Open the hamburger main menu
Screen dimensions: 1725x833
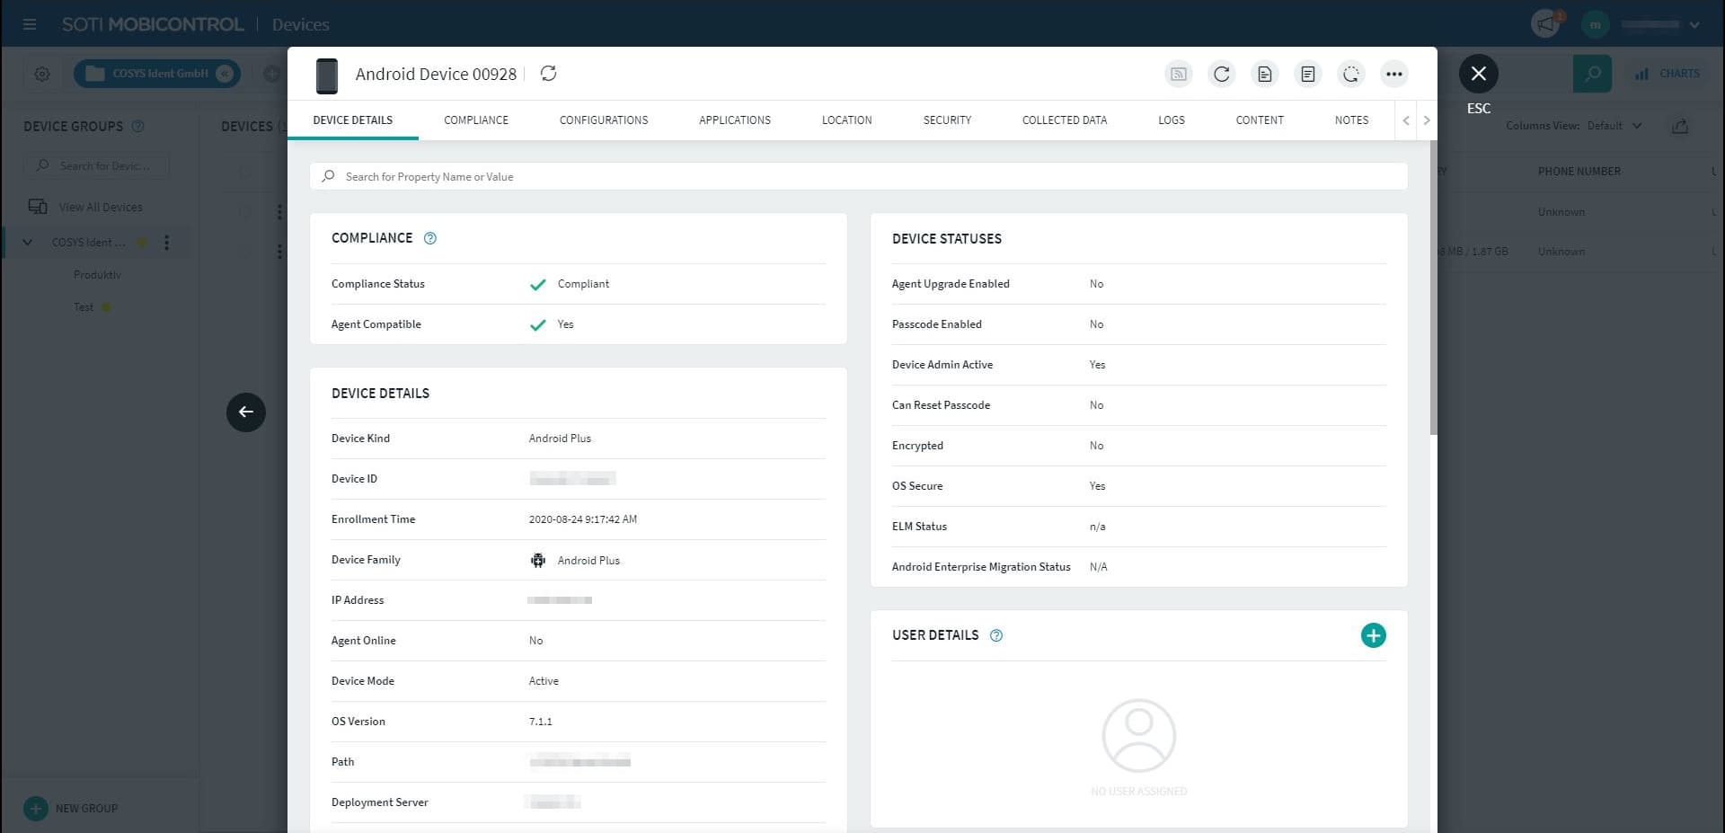pyautogui.click(x=30, y=24)
